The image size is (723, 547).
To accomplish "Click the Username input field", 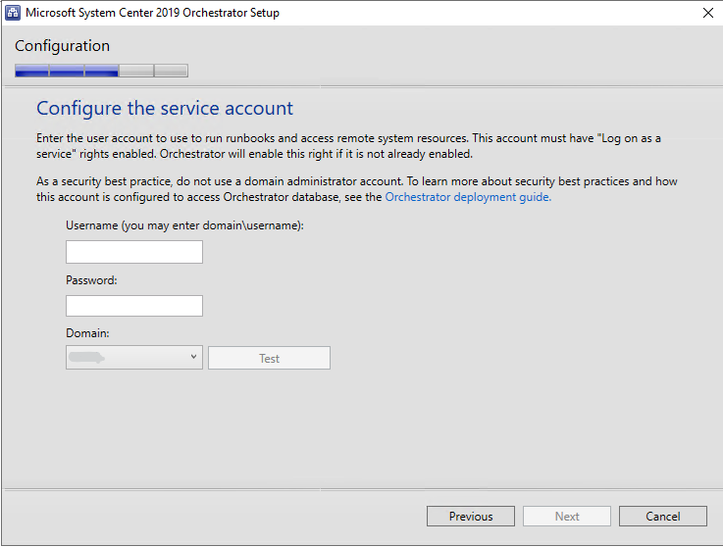I will click(x=134, y=252).
